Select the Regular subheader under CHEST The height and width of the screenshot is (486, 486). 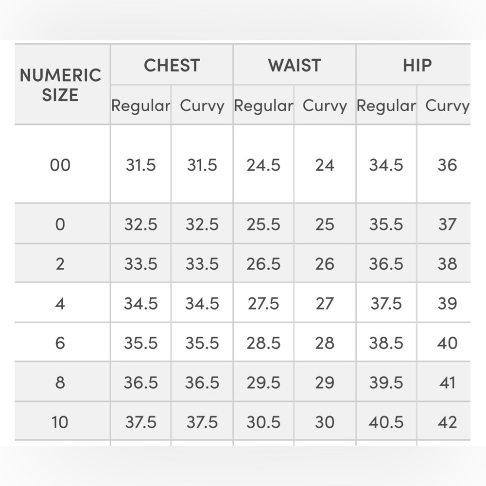point(141,105)
